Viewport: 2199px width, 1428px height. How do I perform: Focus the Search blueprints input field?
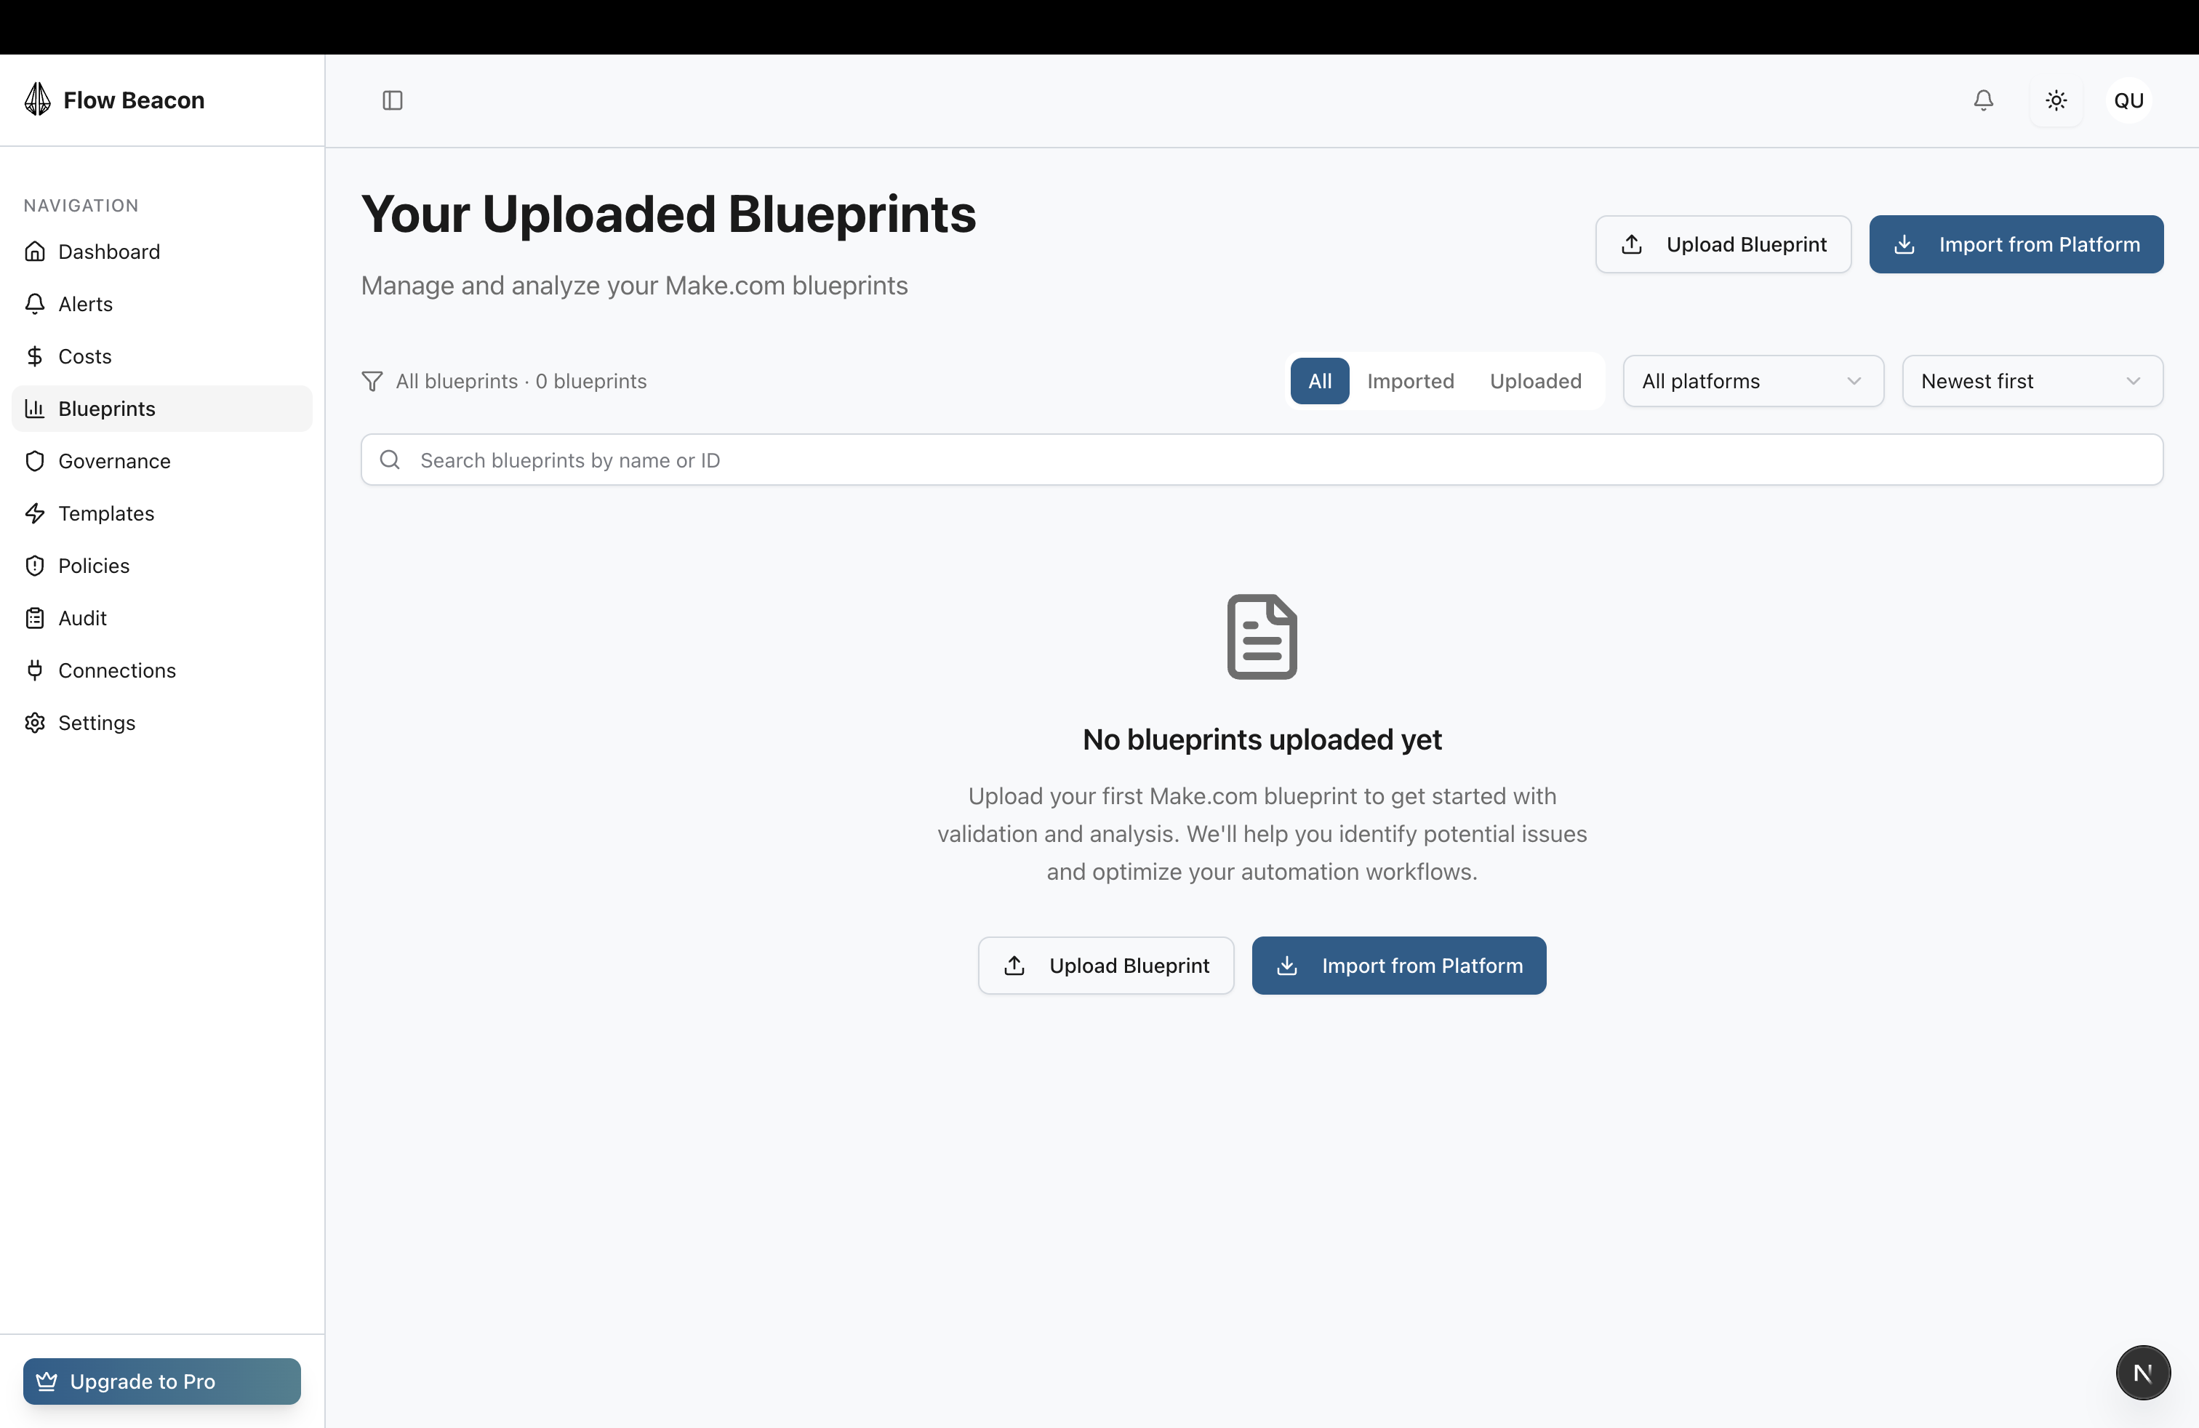(x=1261, y=459)
